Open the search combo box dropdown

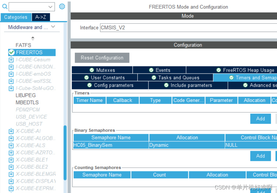point(50,7)
